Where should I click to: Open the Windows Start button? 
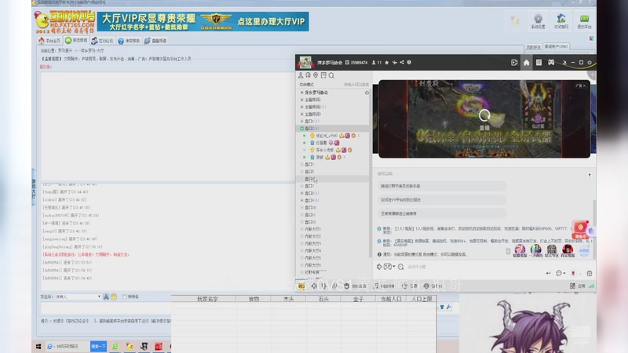pyautogui.click(x=38, y=346)
